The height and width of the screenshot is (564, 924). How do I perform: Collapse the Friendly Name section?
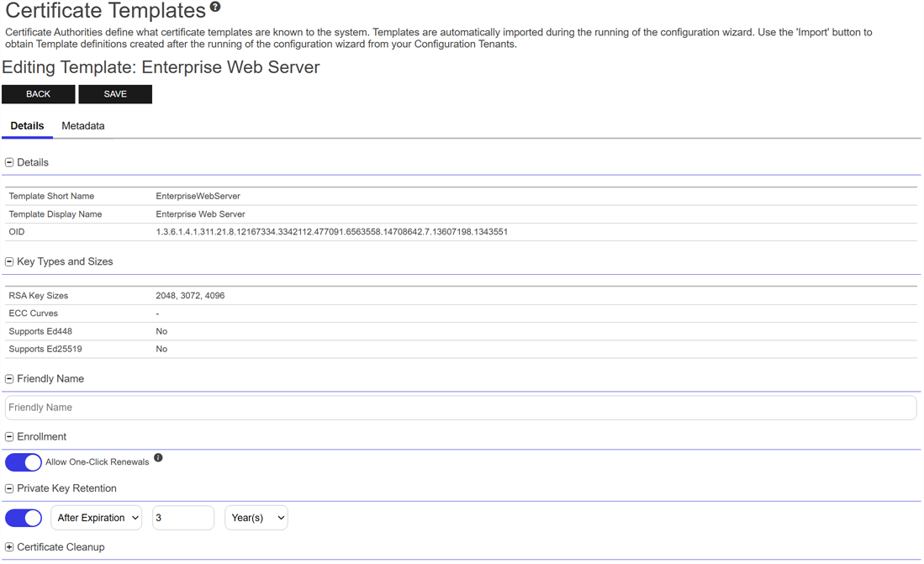click(x=9, y=379)
